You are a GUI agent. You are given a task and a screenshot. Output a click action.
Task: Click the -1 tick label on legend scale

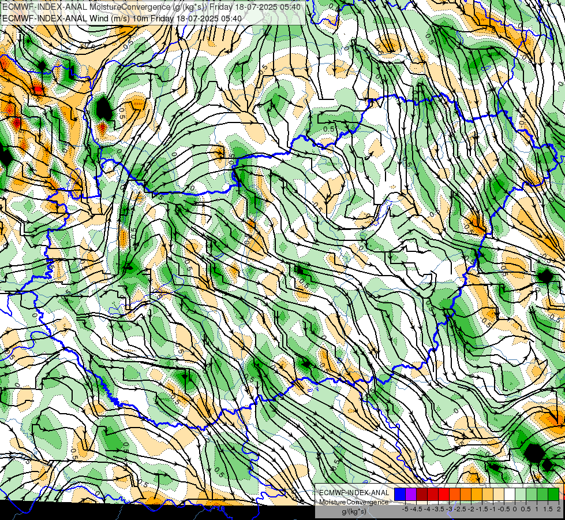coord(493,509)
